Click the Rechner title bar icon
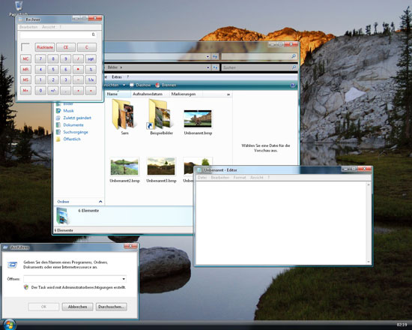 [21, 19]
